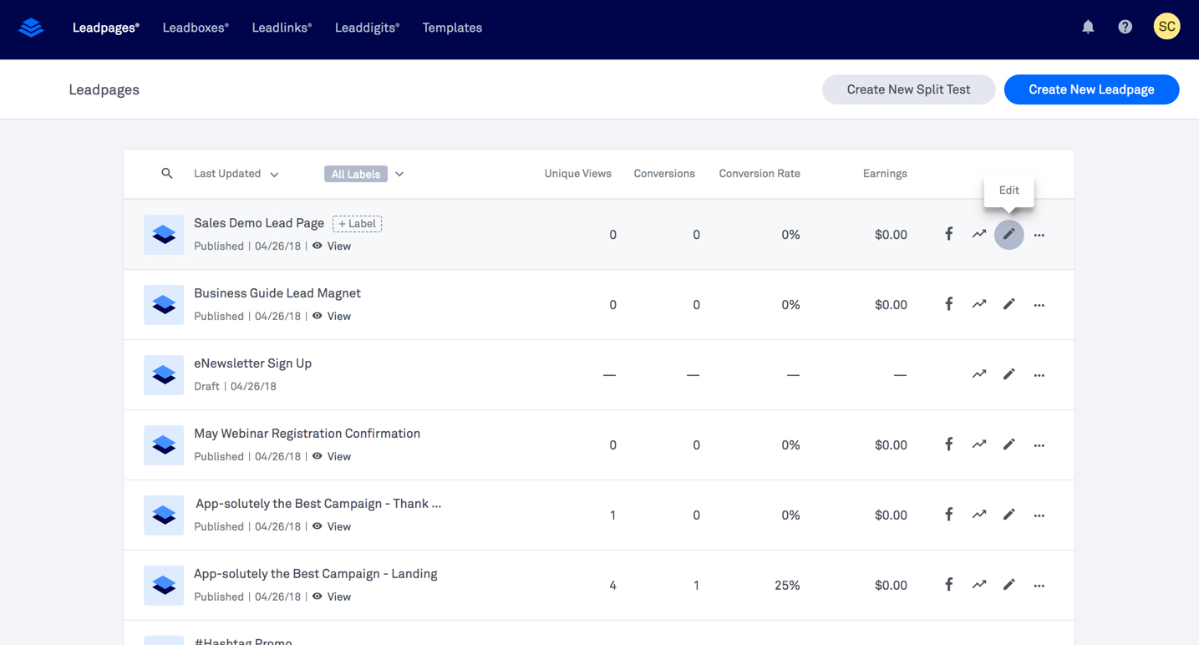
Task: View the published Sales Demo Lead Page
Action: [x=332, y=246]
